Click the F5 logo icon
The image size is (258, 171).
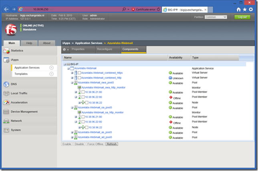click(11, 29)
